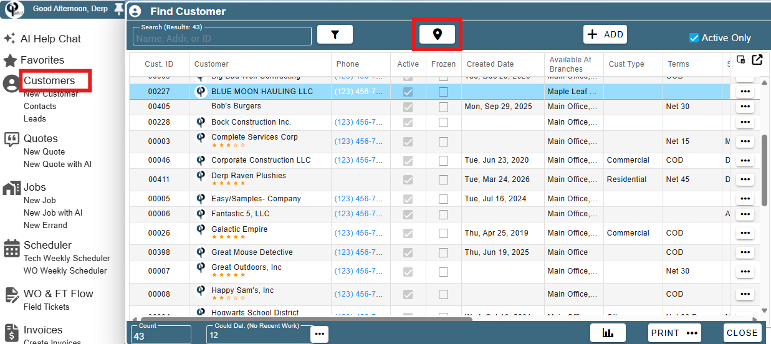Open the filter funnel button
771x344 pixels.
[335, 35]
